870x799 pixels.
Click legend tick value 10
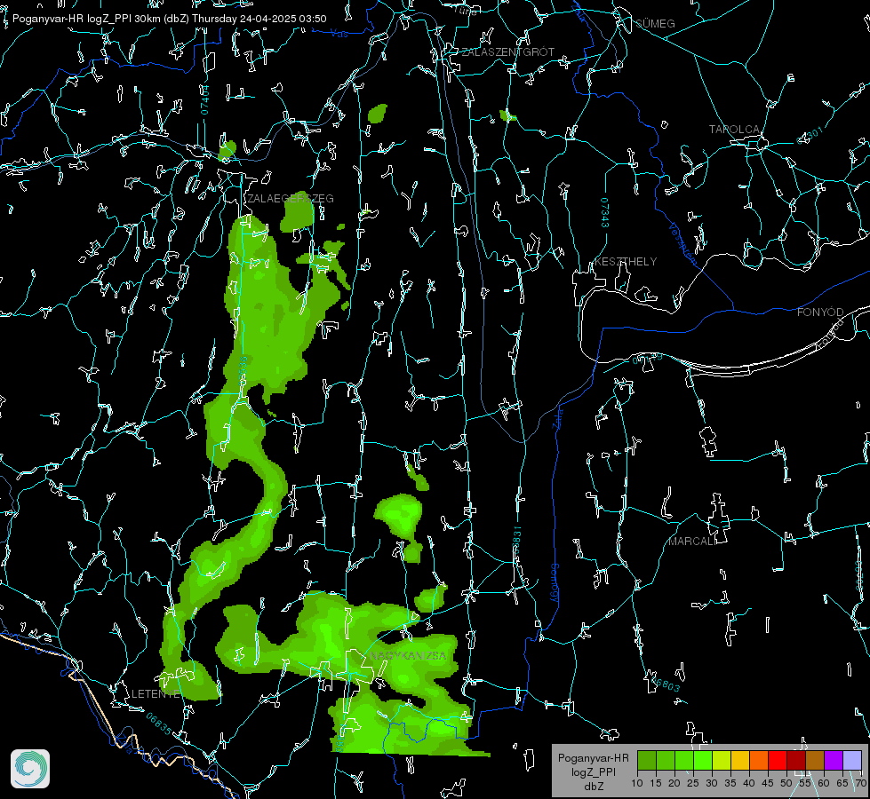click(x=637, y=784)
